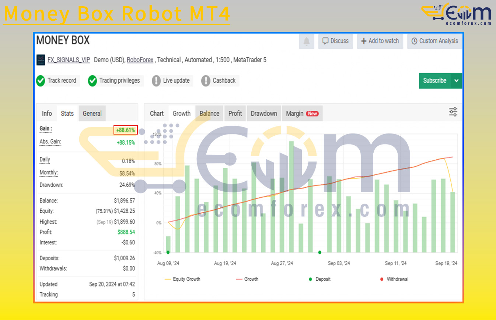This screenshot has width=496, height=320.
Task: Click the Interest value -$0.60
Action: 129,243
